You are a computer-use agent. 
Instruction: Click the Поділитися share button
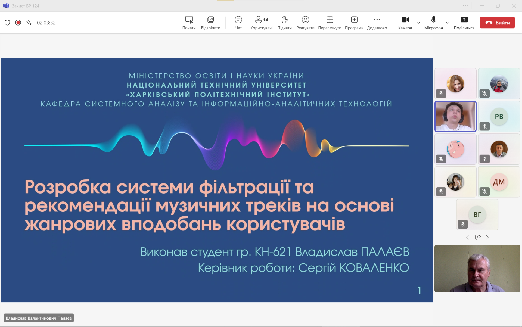click(464, 23)
